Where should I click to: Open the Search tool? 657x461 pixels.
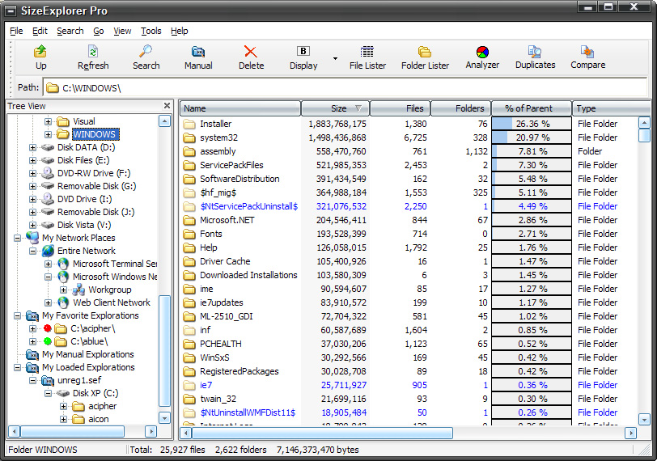click(x=146, y=57)
